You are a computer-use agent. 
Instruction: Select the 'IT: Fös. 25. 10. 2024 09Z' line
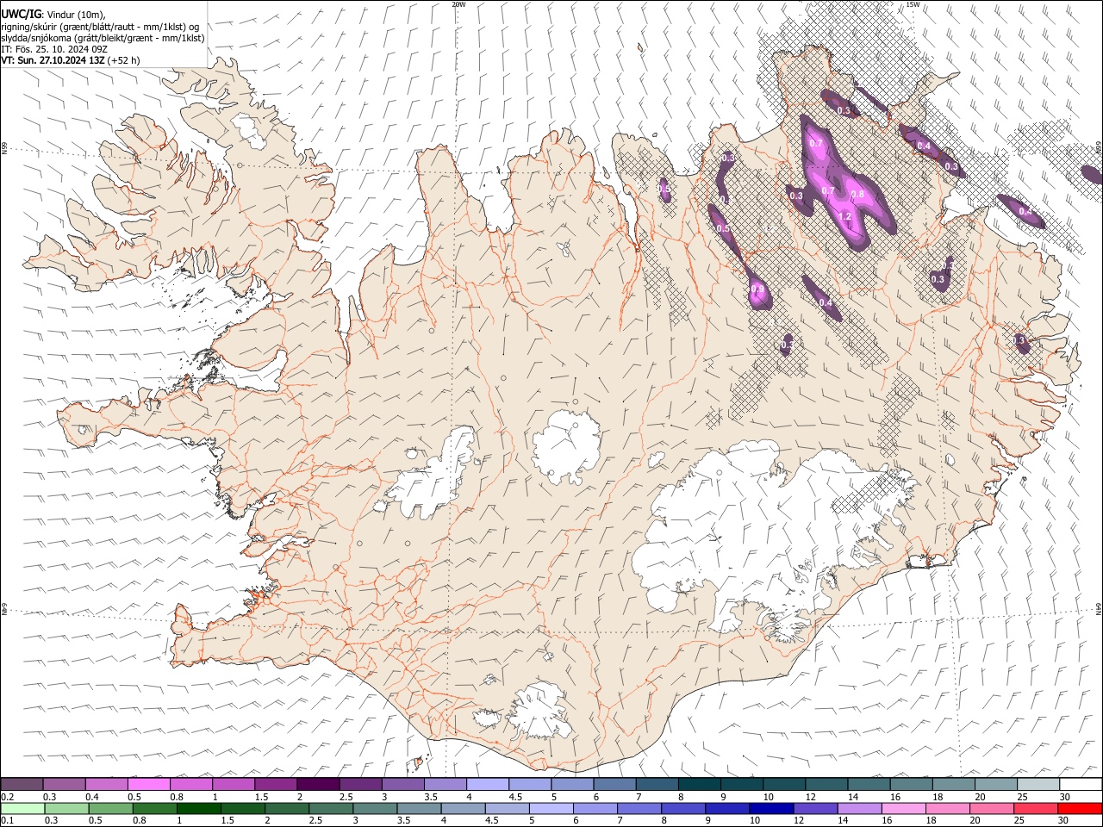54,49
